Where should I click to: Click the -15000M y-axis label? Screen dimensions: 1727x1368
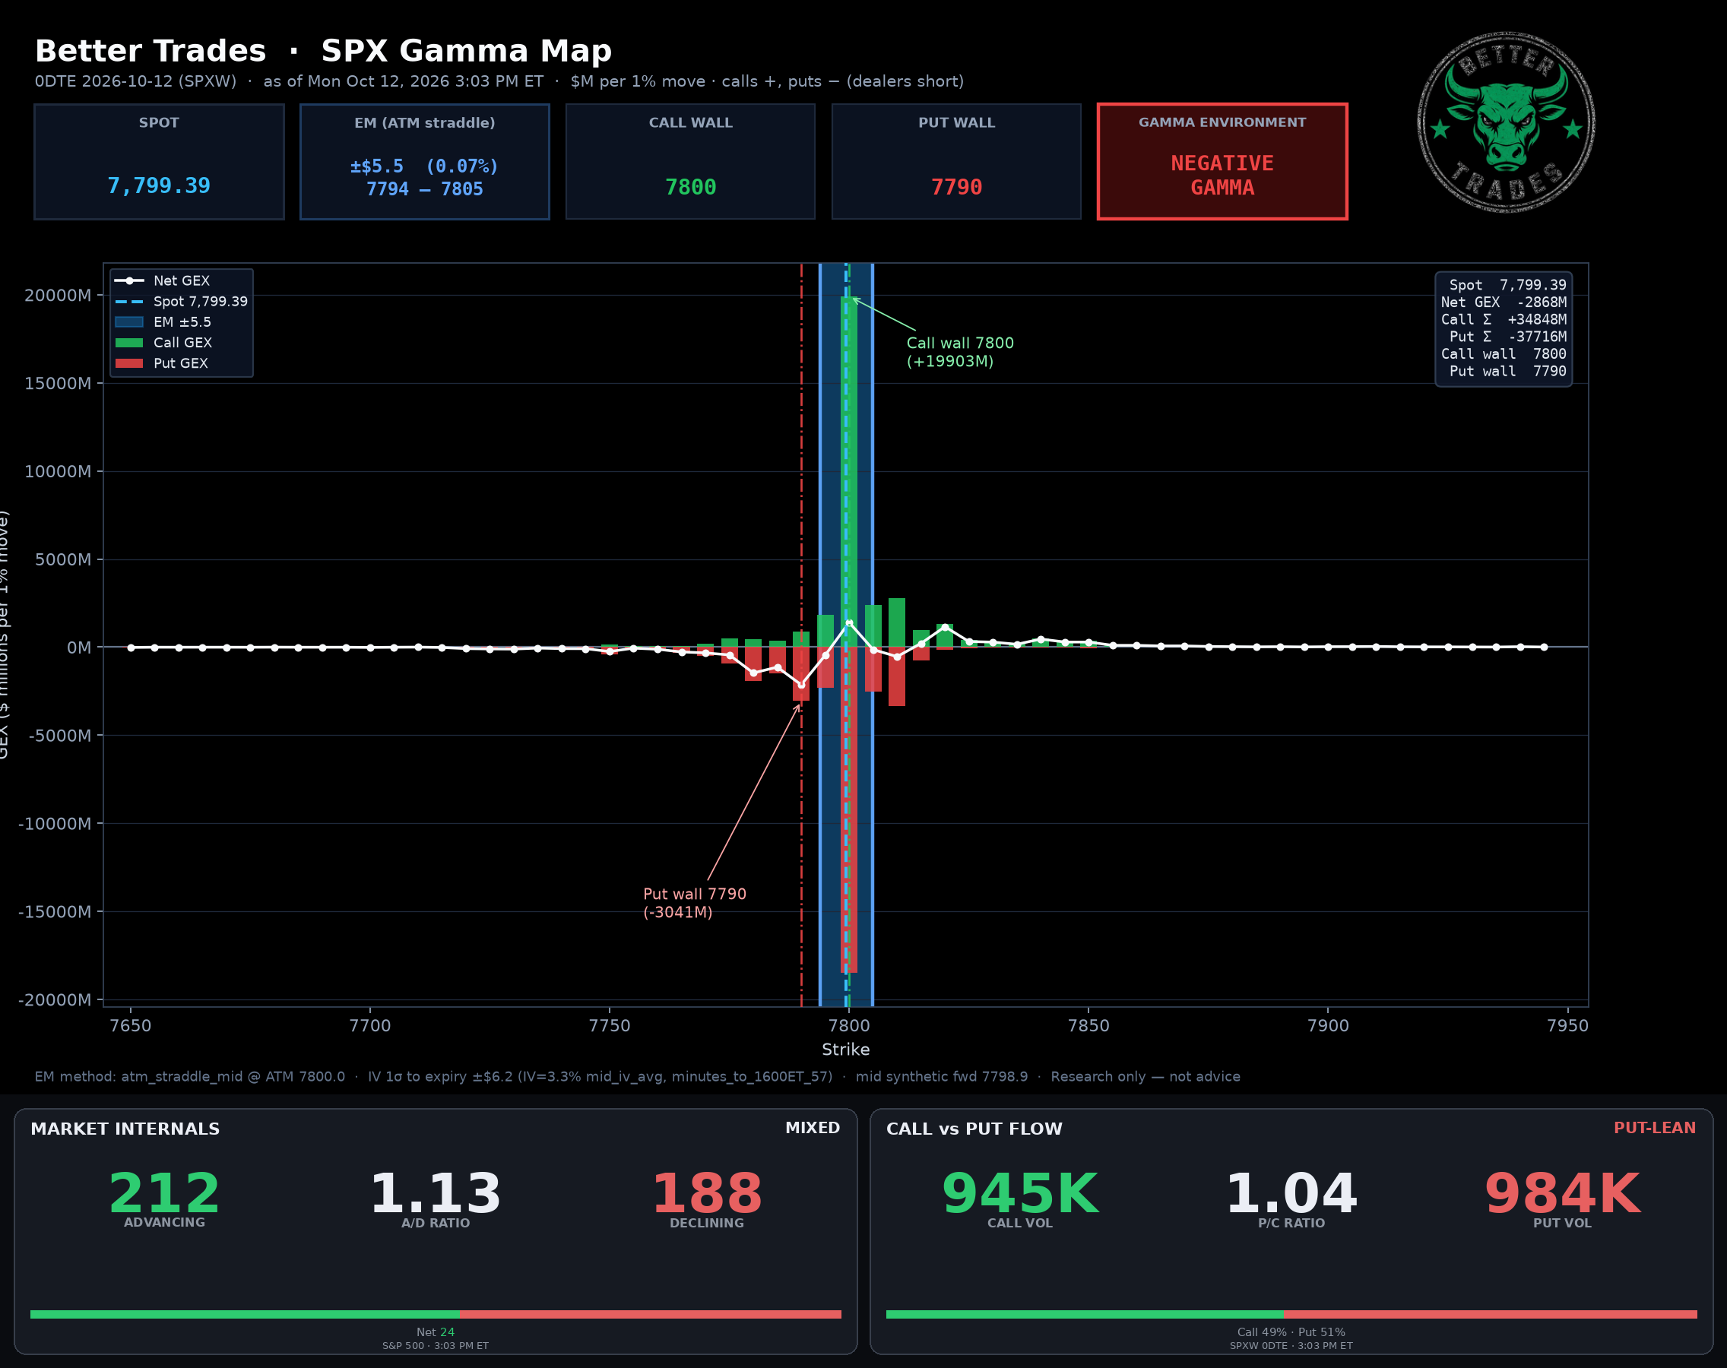pos(55,911)
